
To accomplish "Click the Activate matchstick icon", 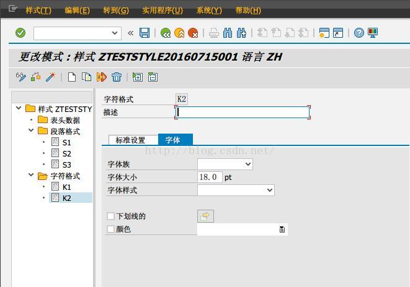I will click(51, 77).
